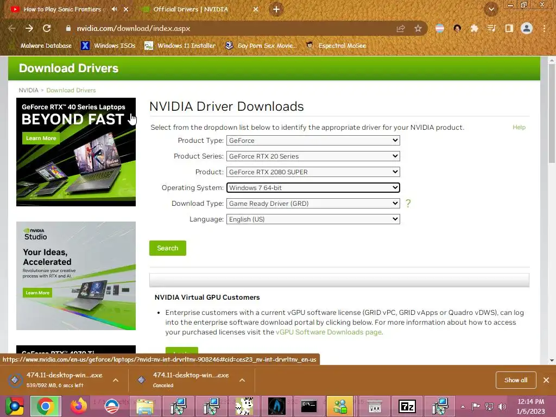Click Learn More on NVIDIA Studio ad
556x417 pixels.
point(37,293)
